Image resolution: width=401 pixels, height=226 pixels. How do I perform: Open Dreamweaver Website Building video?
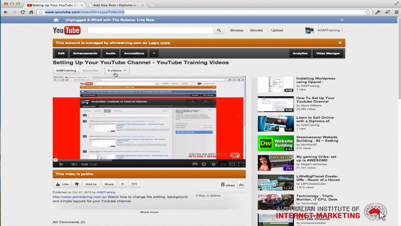[x=317, y=139]
